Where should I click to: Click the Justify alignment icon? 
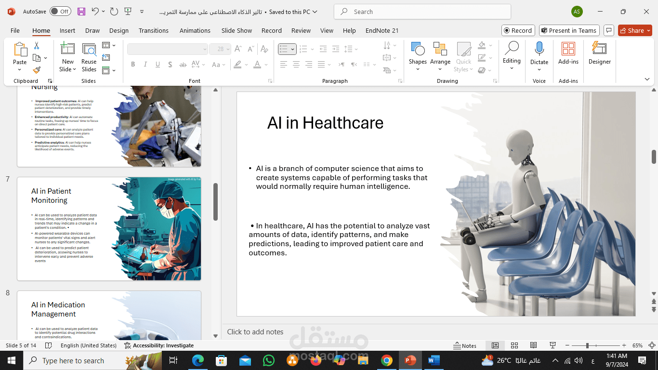[x=321, y=64]
